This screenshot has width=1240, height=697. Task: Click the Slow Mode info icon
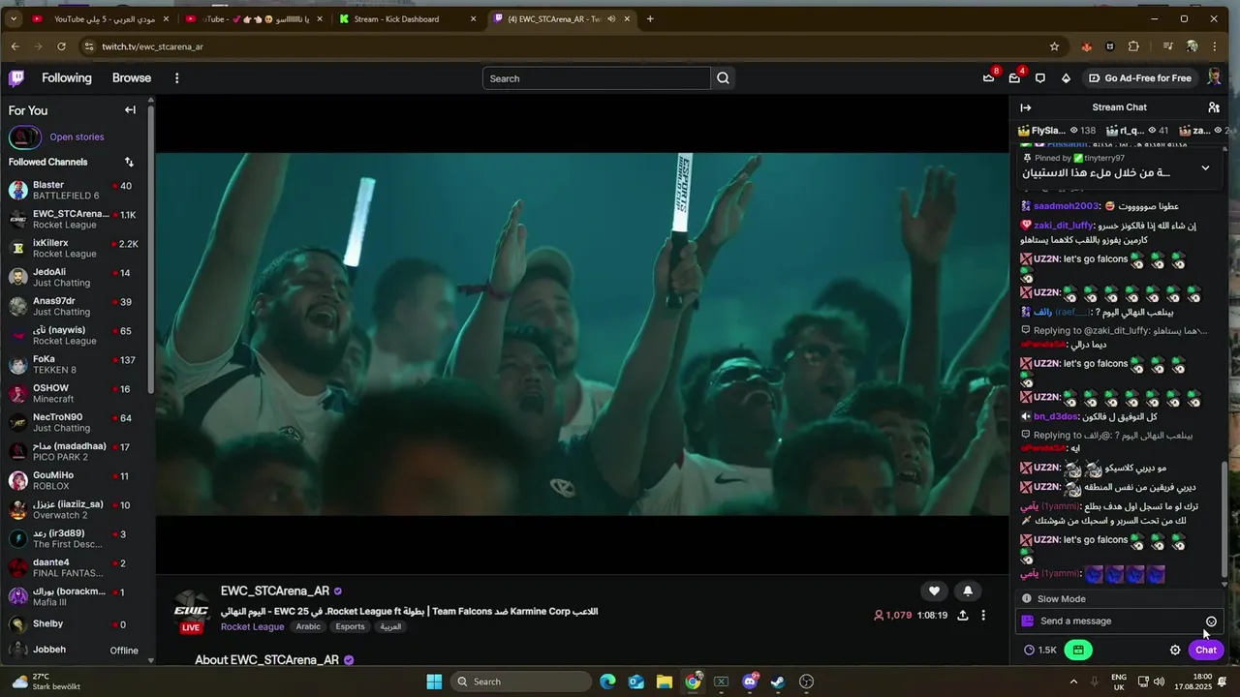(x=1027, y=599)
